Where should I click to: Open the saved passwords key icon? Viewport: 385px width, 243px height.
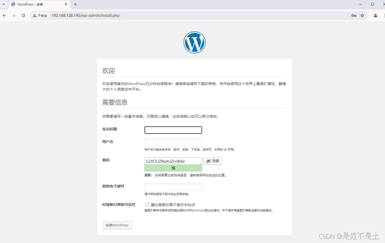click(354, 15)
